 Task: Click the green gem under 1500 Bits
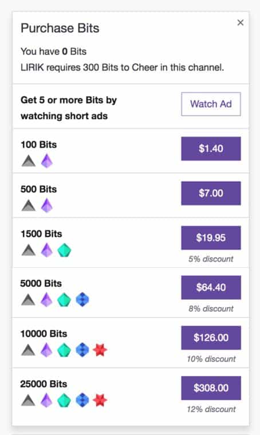tap(64, 250)
